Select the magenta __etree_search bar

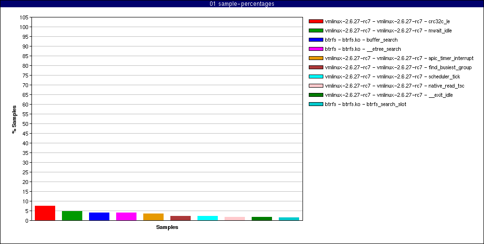126,216
